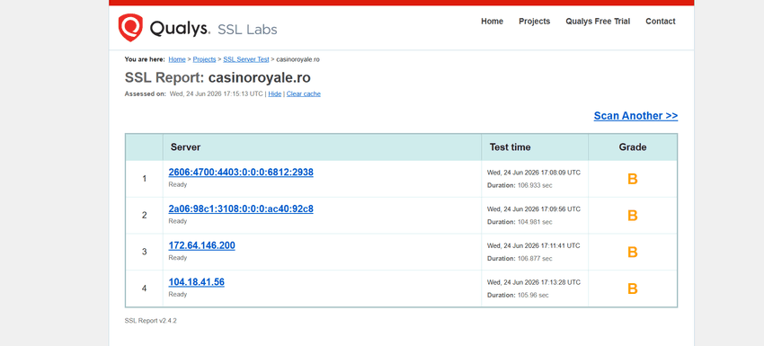Select test time 17:09:56 UTC text

[534, 209]
